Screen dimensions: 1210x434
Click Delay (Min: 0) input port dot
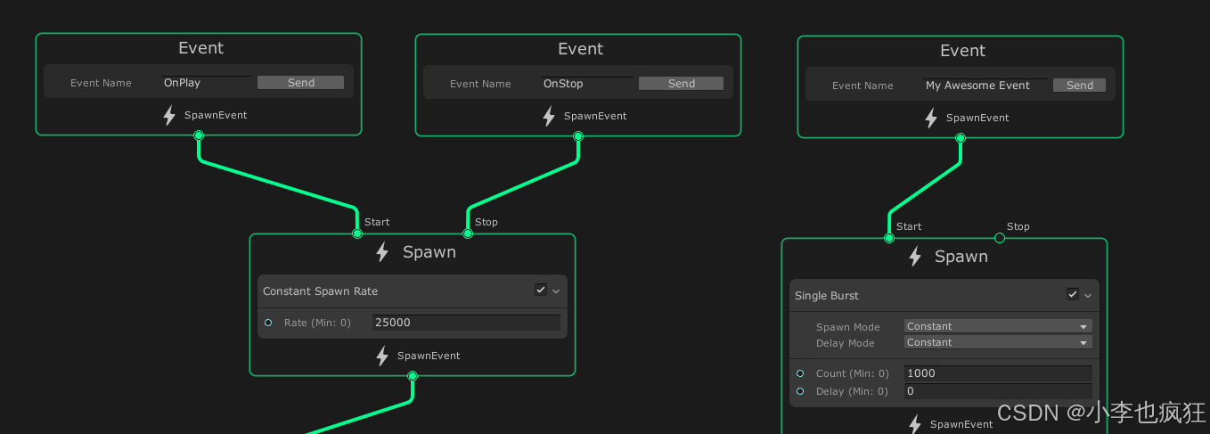800,391
